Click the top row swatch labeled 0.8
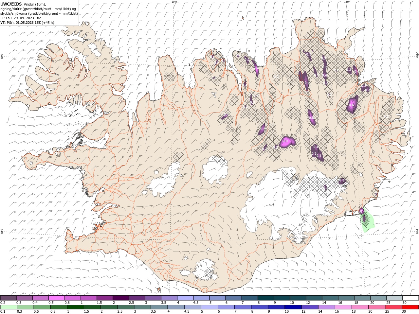 pyautogui.click(x=73, y=298)
